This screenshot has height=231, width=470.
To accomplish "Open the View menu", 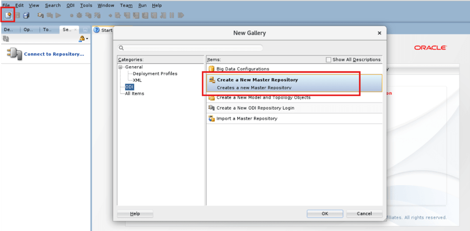I will click(34, 5).
